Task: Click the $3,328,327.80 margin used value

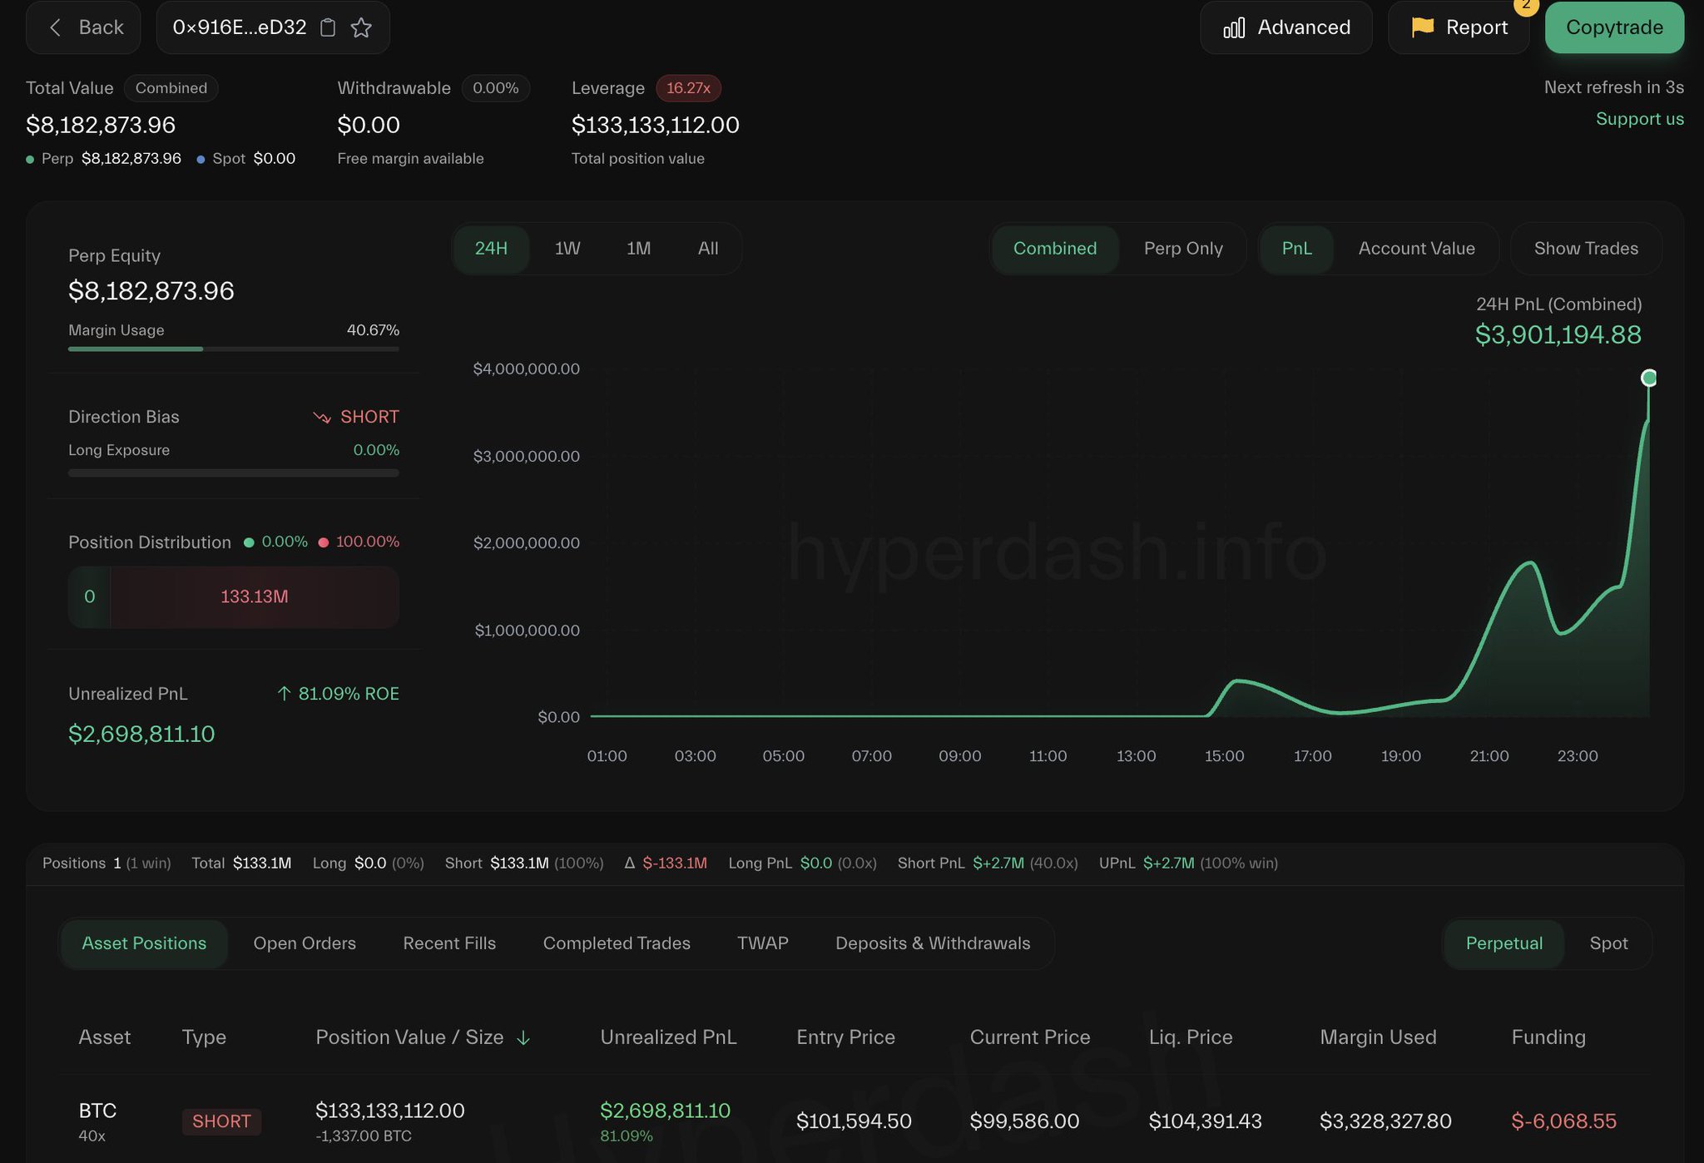Action: click(1385, 1121)
